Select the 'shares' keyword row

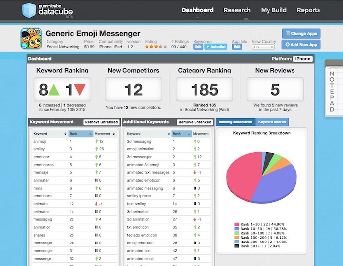tap(74, 235)
